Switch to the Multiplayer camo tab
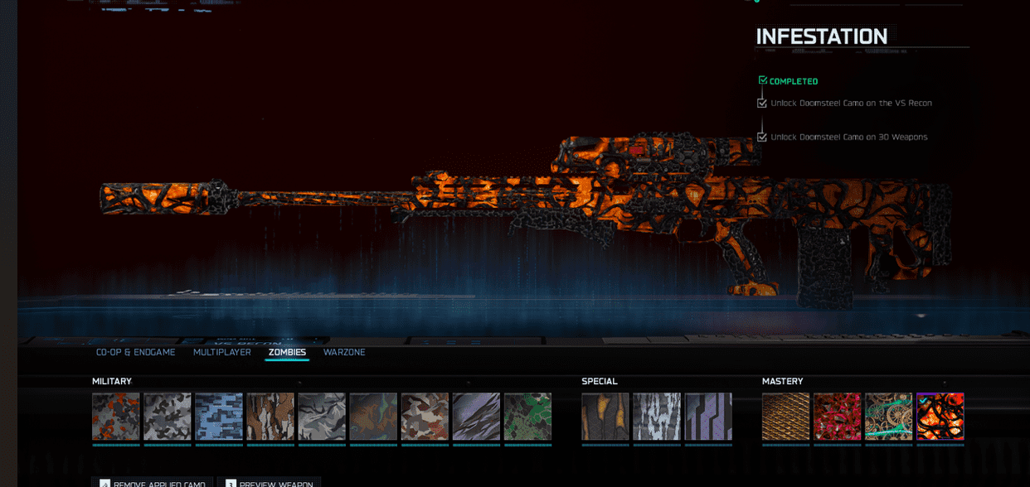This screenshot has height=487, width=1030. 221,353
